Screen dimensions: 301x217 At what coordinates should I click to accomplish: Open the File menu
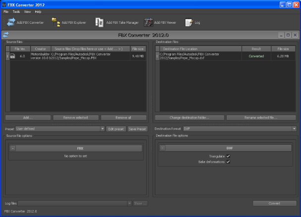6,12
